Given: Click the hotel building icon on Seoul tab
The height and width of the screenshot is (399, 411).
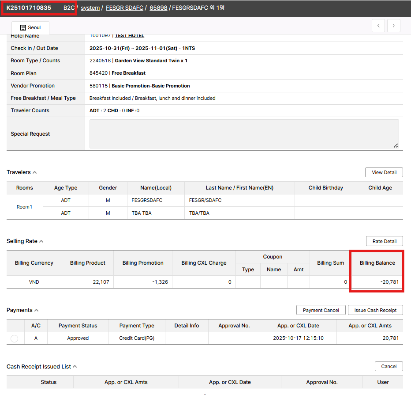Looking at the screenshot, I should pos(23,27).
